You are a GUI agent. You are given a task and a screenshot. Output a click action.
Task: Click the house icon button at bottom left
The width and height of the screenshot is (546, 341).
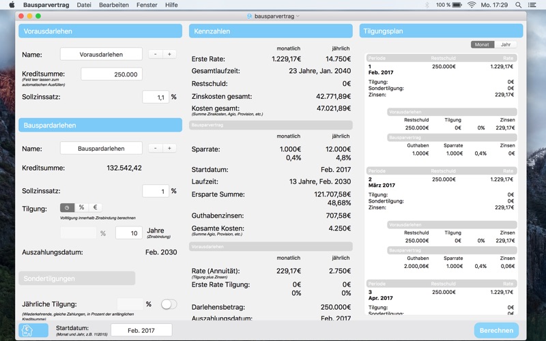(x=33, y=330)
